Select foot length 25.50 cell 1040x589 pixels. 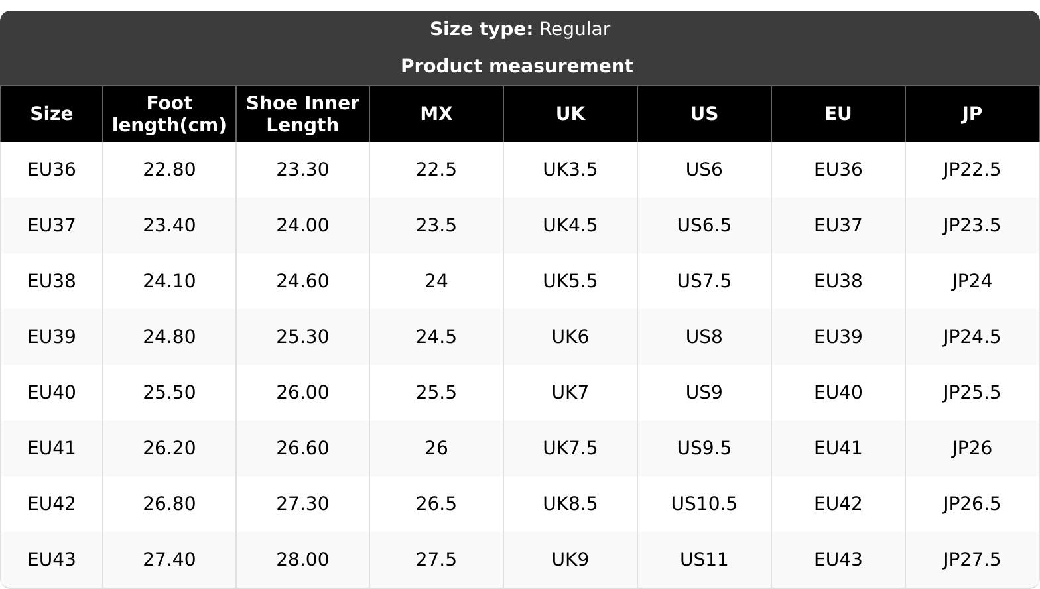coord(170,393)
